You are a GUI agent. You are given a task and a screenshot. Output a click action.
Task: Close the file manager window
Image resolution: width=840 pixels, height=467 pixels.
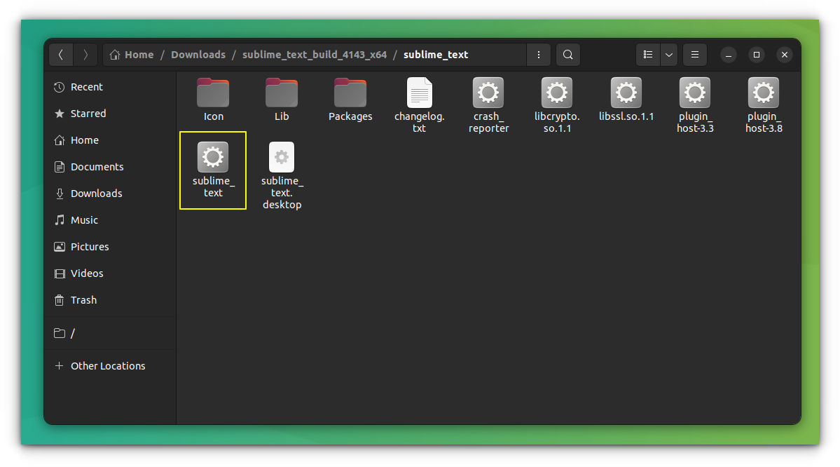[x=784, y=55]
